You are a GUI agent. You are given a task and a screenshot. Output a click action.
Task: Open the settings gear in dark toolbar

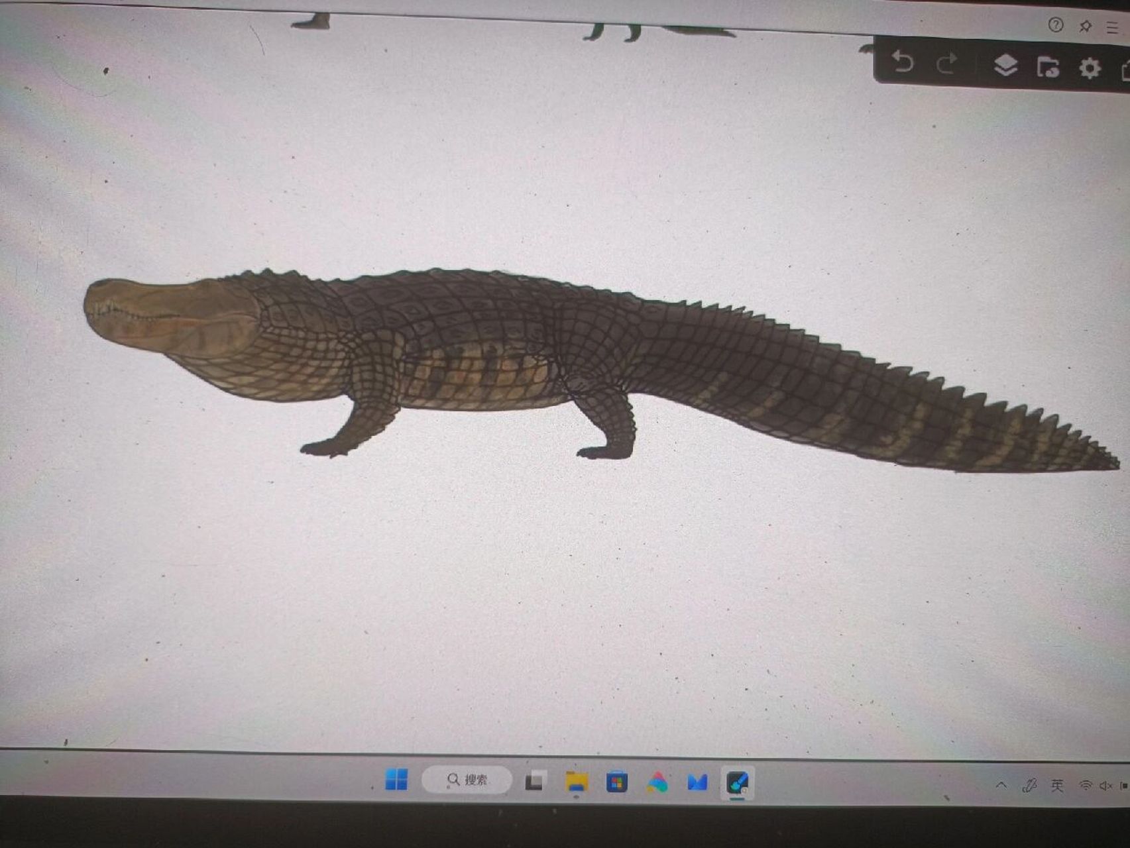click(x=1090, y=68)
